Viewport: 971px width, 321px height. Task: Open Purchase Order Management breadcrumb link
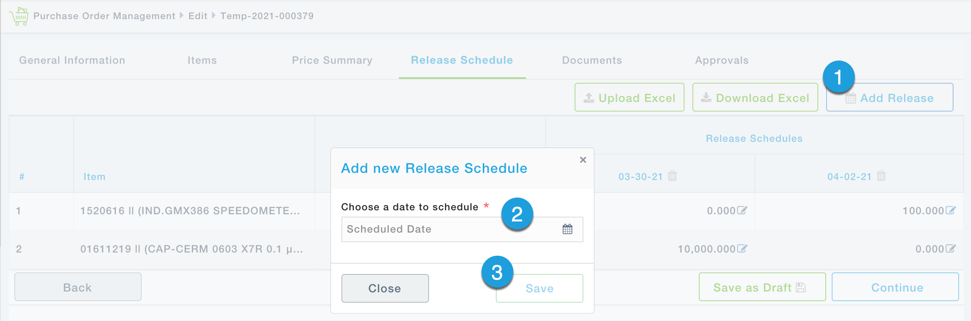coord(104,16)
